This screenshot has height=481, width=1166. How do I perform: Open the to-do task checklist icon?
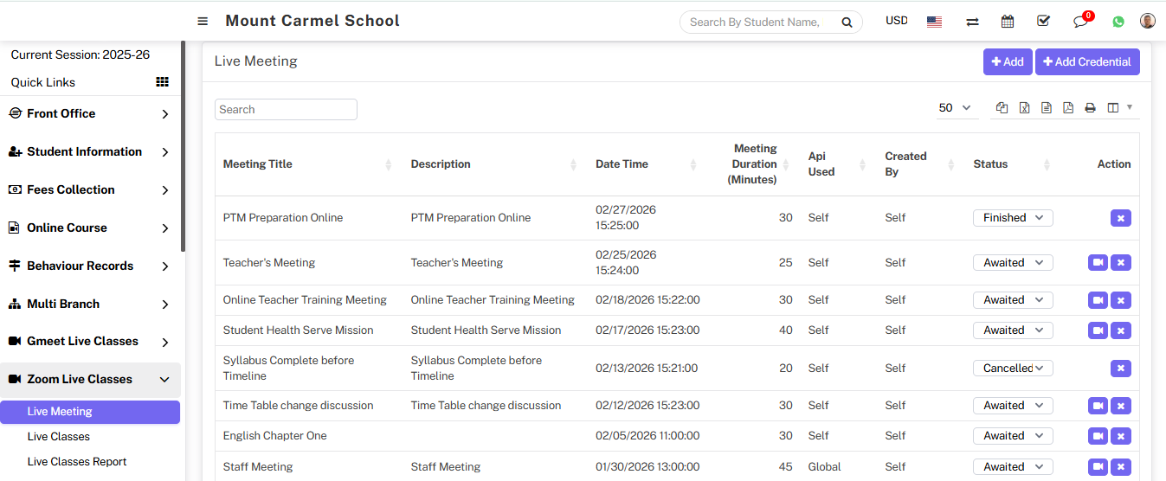tap(1043, 22)
